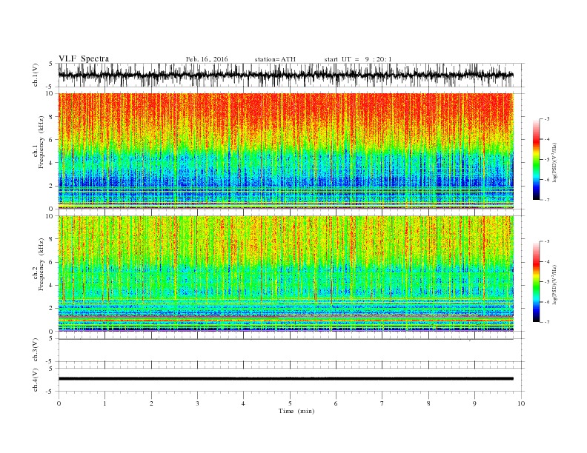The image size is (587, 453).
Task: Click the ch.1 spectrogram panel
Action: click(285, 151)
